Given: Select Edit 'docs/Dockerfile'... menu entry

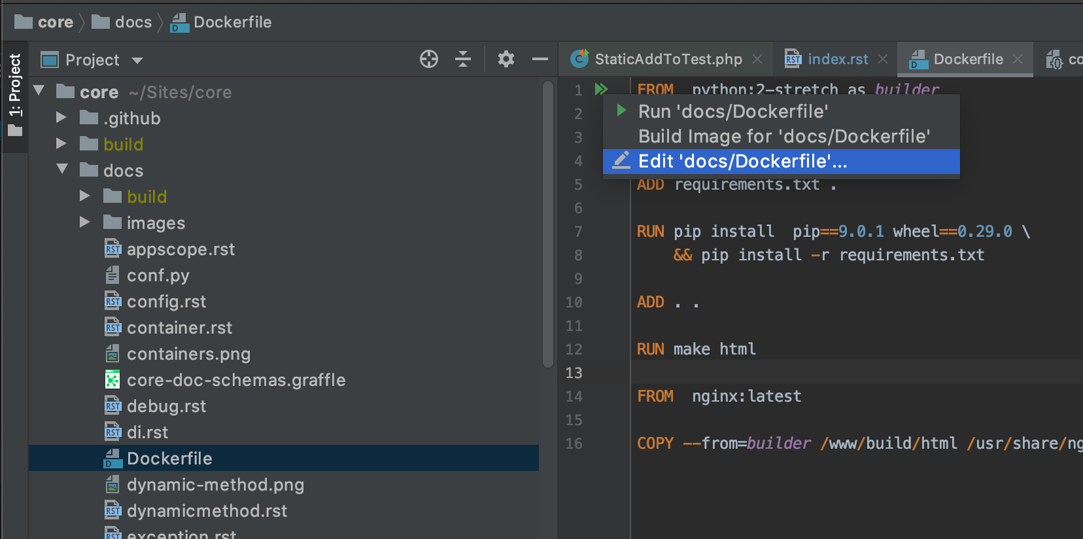Looking at the screenshot, I should click(781, 162).
